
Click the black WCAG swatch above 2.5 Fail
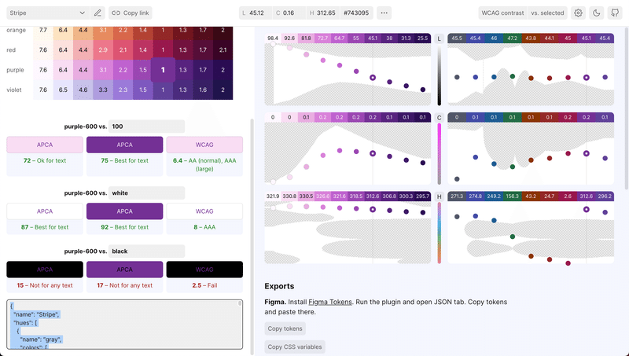point(204,270)
